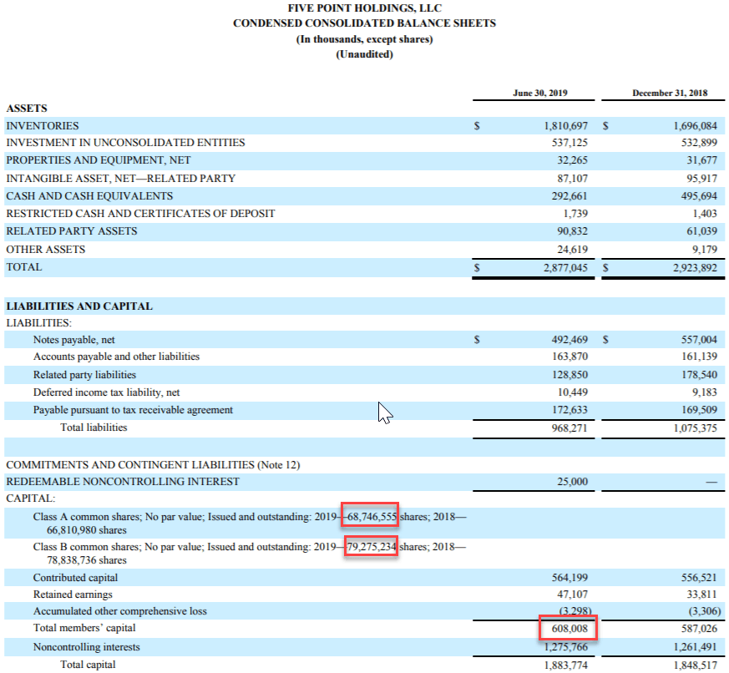This screenshot has width=729, height=673.
Task: Select the 10,449 deferred tax value
Action: point(572,392)
